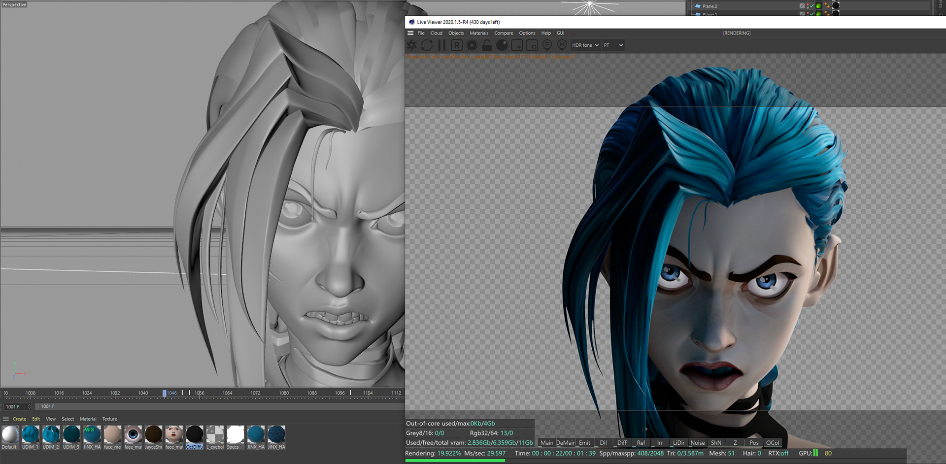The height and width of the screenshot is (464, 946).
Task: Open the Texture menu in material manager
Action: point(110,419)
